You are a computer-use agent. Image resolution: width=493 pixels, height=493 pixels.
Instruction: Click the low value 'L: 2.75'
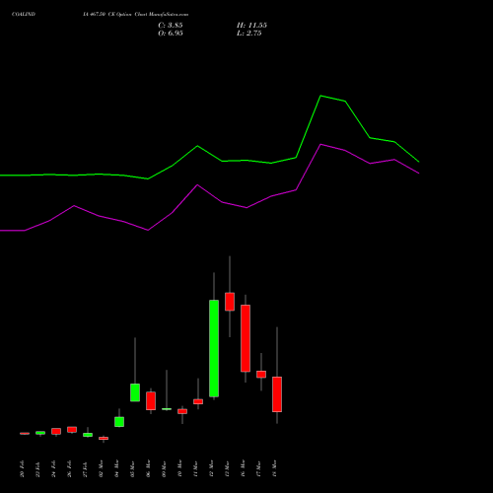(x=249, y=34)
